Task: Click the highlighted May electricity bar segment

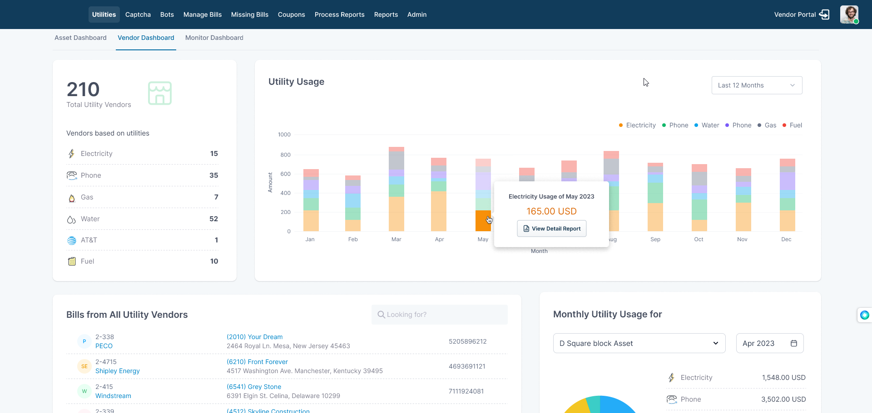Action: [x=483, y=221]
